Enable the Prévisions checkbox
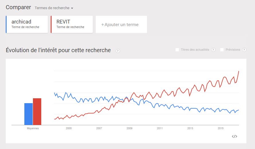 point(222,50)
